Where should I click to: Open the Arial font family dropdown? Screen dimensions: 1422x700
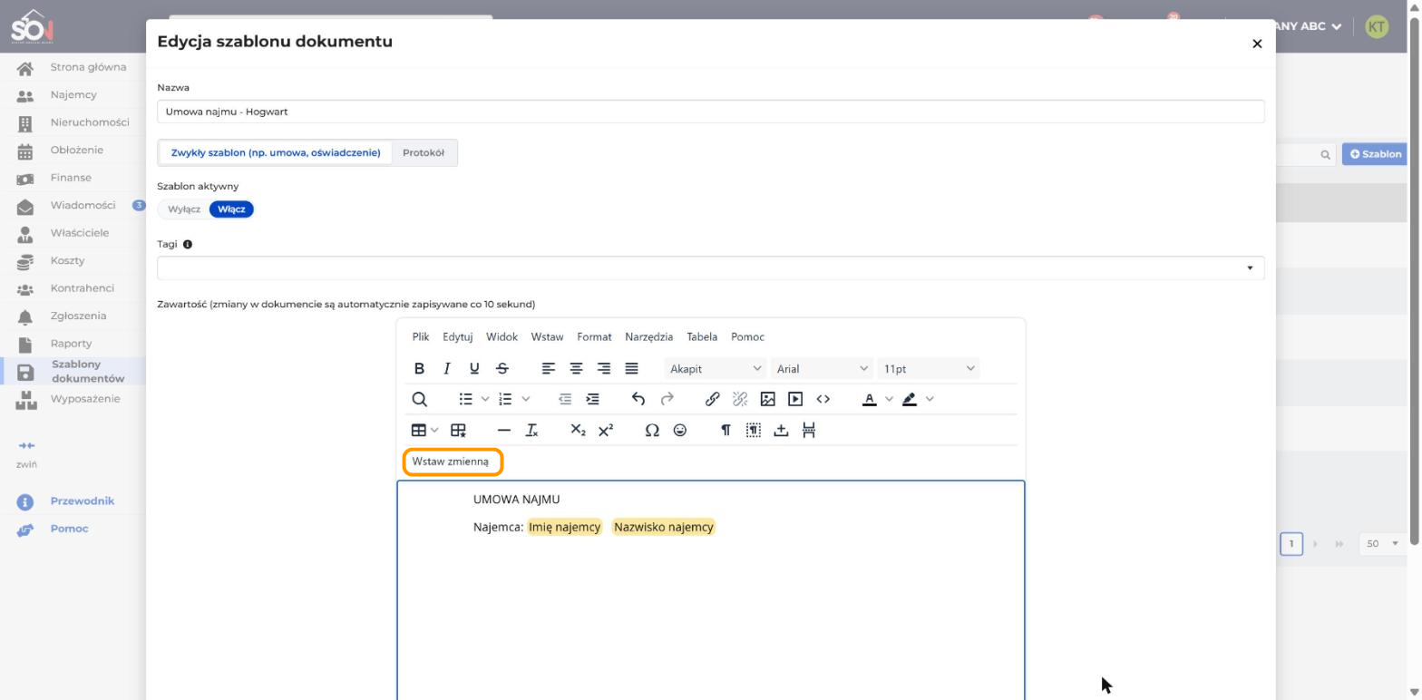(x=823, y=368)
